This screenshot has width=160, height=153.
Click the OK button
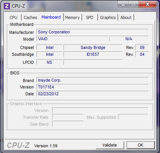tap(141, 145)
